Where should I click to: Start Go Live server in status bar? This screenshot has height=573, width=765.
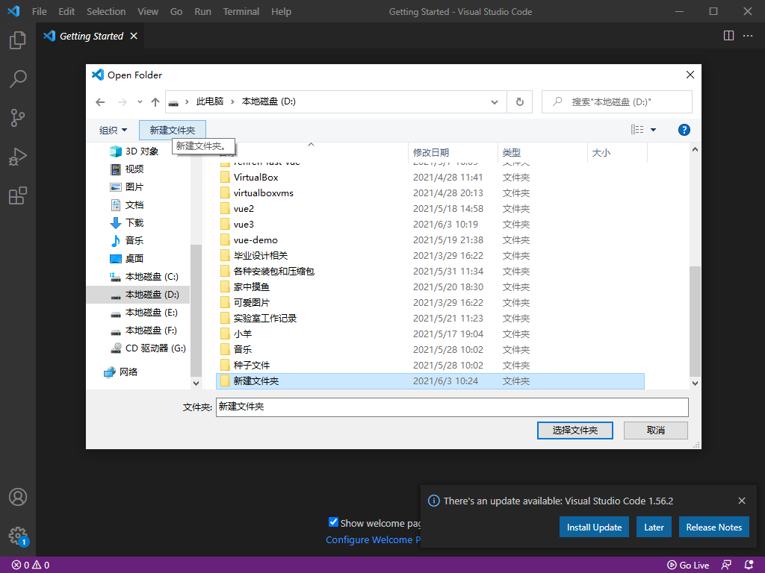pyautogui.click(x=688, y=565)
